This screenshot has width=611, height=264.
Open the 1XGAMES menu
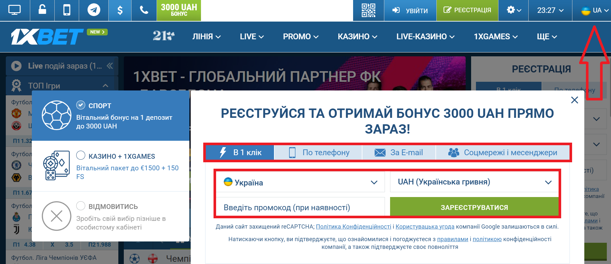tap(496, 37)
